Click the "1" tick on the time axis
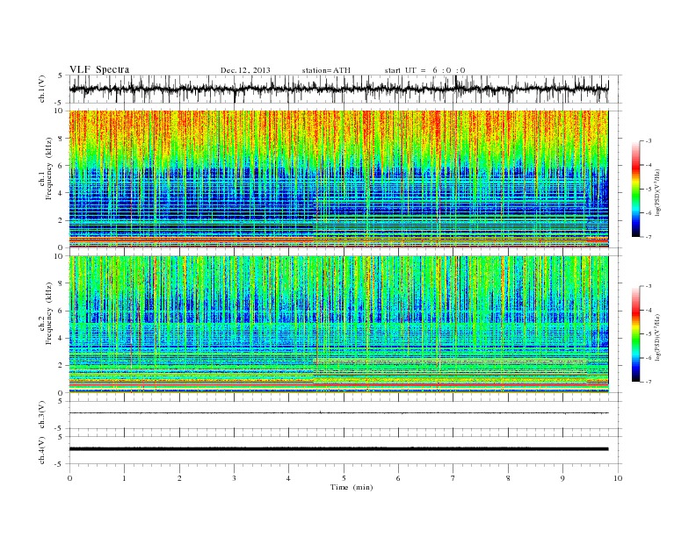This screenshot has width=696, height=537. 124,478
